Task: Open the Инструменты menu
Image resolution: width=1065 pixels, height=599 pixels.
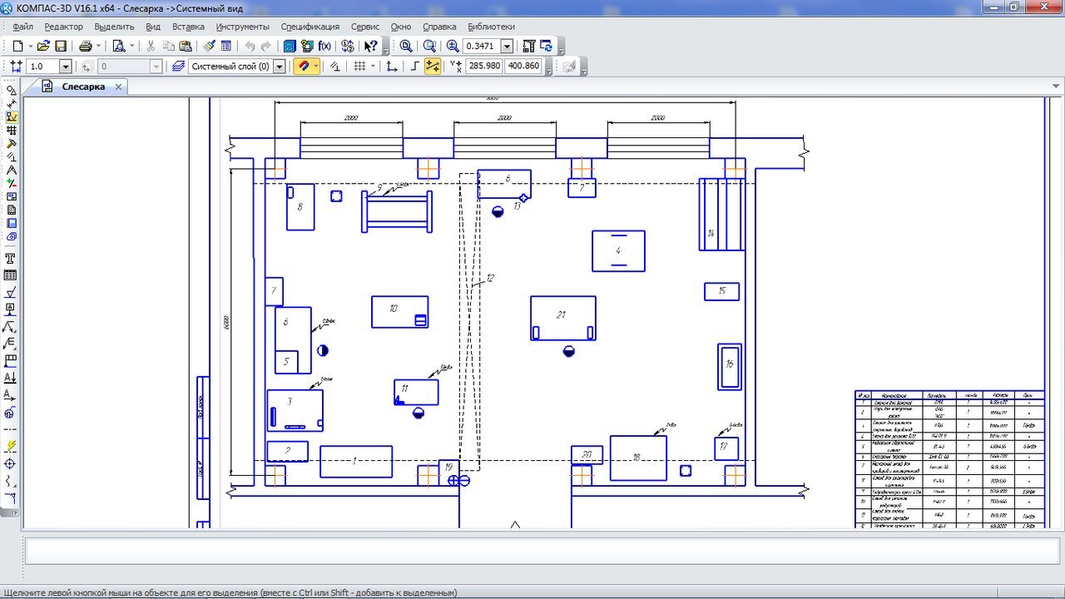Action: click(x=242, y=27)
